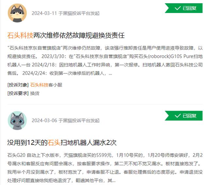The width and height of the screenshot is (209, 185).
Task: Click the orange 石头 highlight in second title
Action: click(54, 143)
